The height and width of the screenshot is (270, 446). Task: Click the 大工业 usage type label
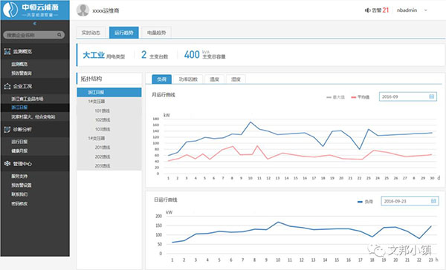[x=94, y=55]
